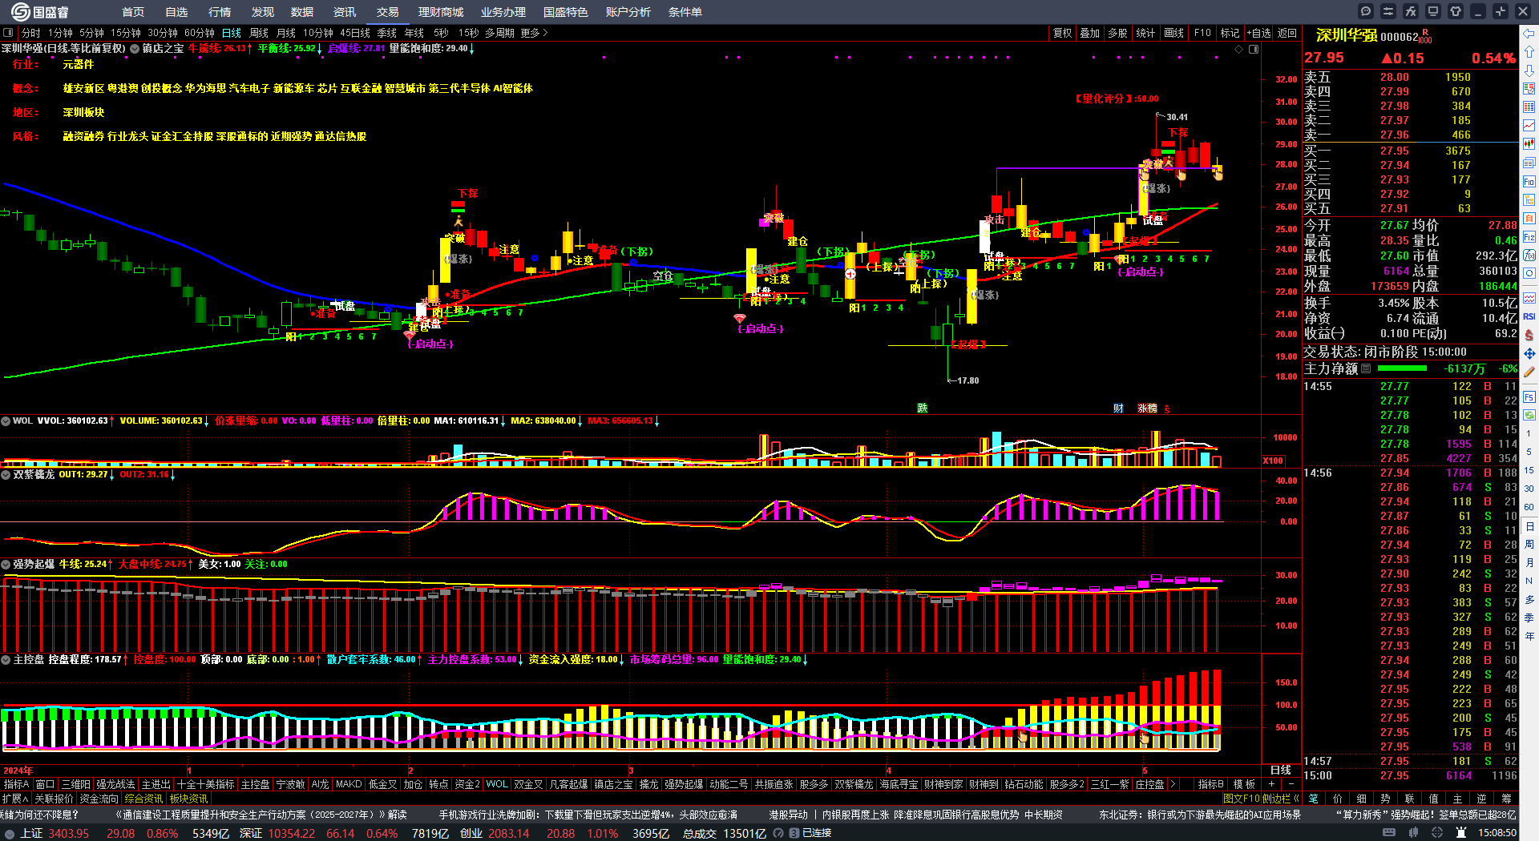1539x841 pixels.
Task: Switch to daily period 日 in right strip
Action: tap(1529, 526)
